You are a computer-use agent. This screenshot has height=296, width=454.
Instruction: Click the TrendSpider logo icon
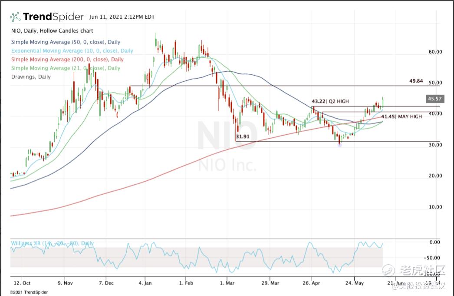click(x=15, y=17)
